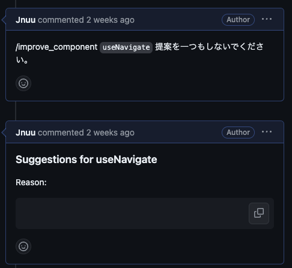Image resolution: width=292 pixels, height=268 pixels.
Task: Add emoji reaction to the /improve_component comment
Action: (23, 83)
